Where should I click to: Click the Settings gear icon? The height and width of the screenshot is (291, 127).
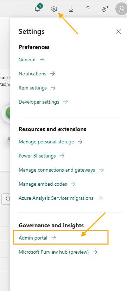pos(54,9)
